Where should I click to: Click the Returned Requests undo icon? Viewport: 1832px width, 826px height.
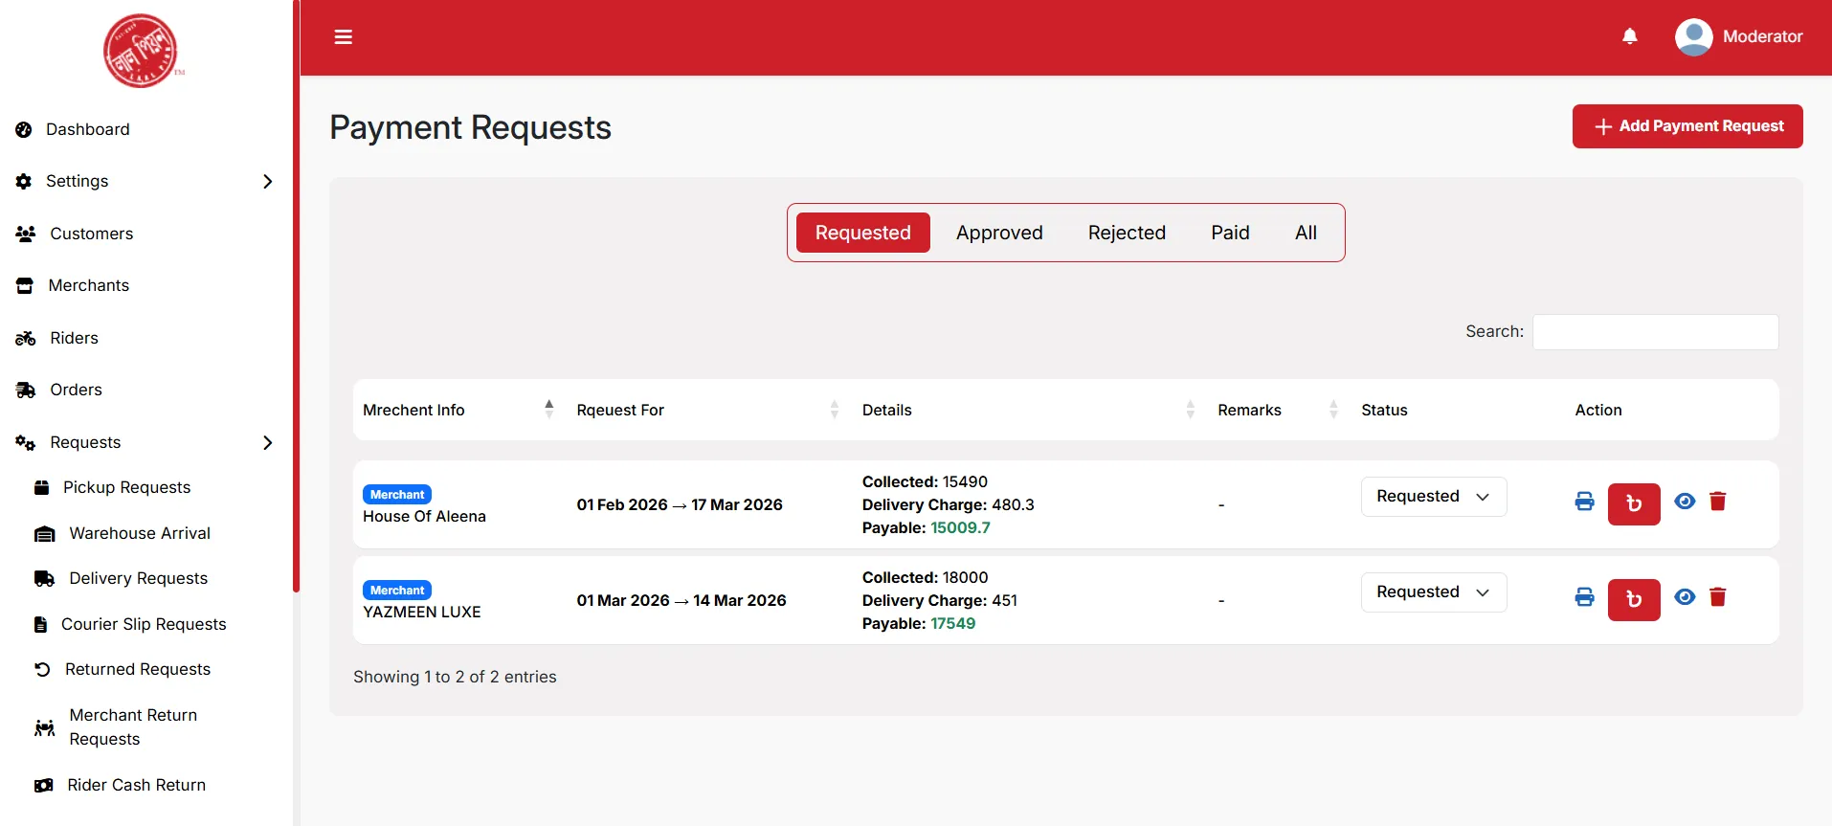[42, 669]
